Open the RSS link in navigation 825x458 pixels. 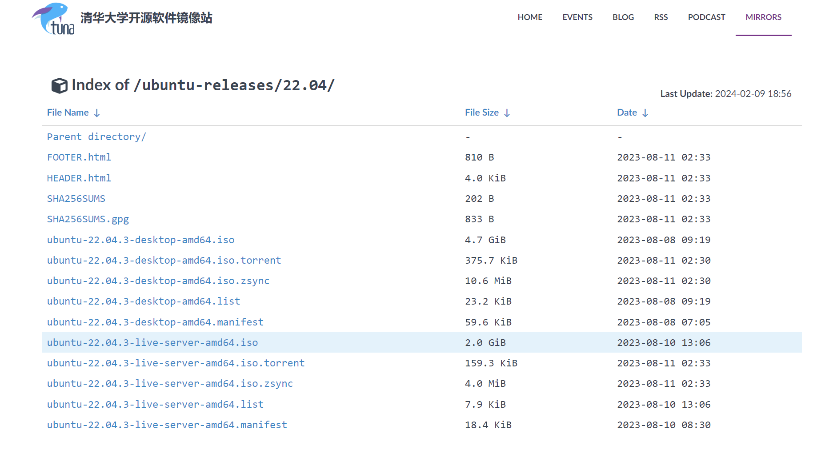[x=661, y=17]
